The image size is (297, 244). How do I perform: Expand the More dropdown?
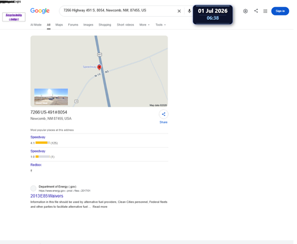point(144,25)
